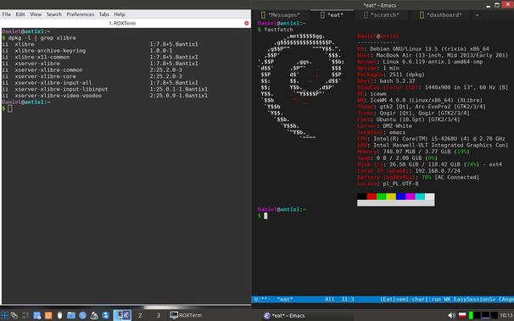
Task: Select workspace 1 in the pager
Action: coord(122,315)
